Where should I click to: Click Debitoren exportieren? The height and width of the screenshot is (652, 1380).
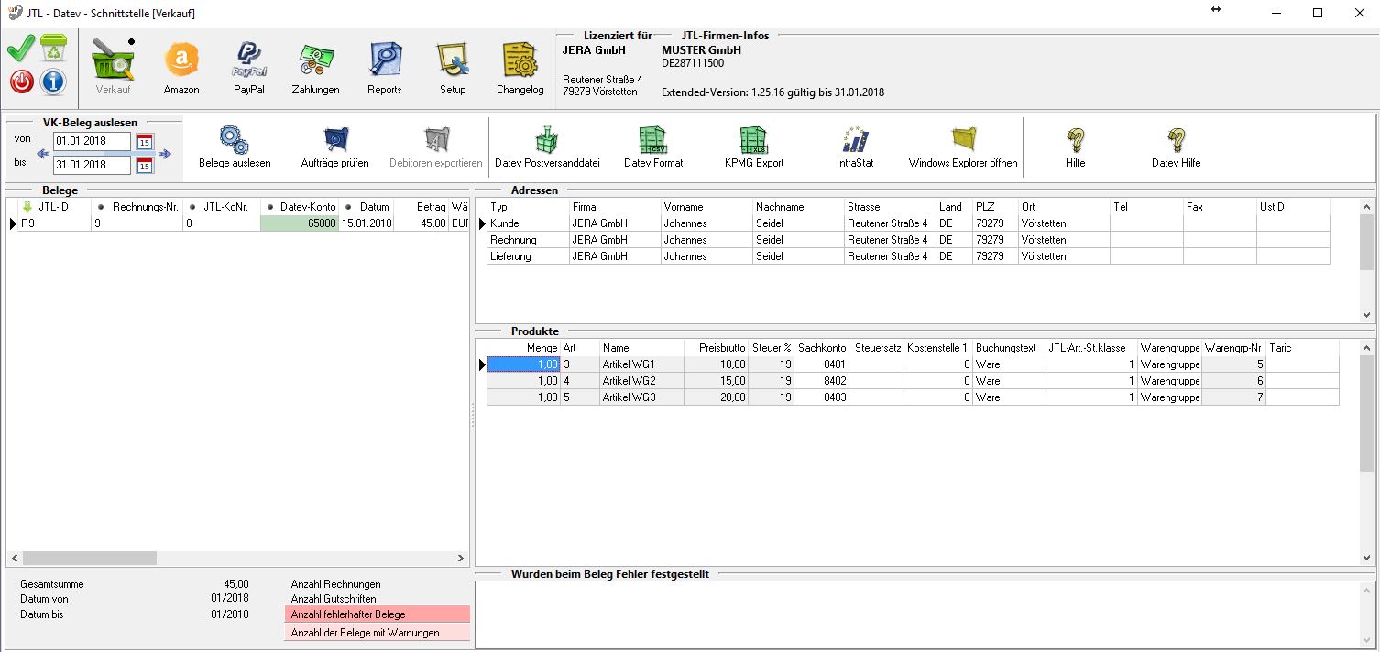click(435, 147)
